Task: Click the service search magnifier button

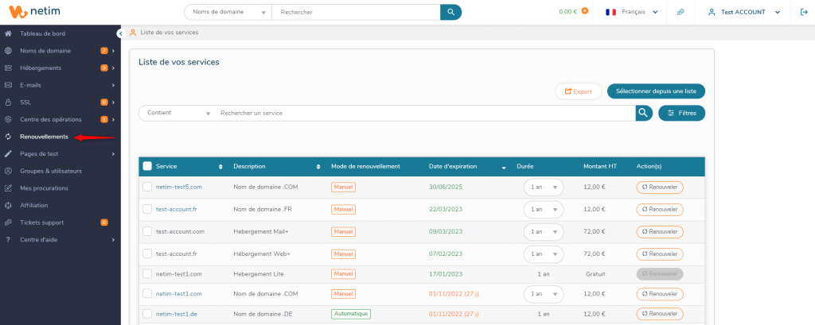Action: [643, 113]
